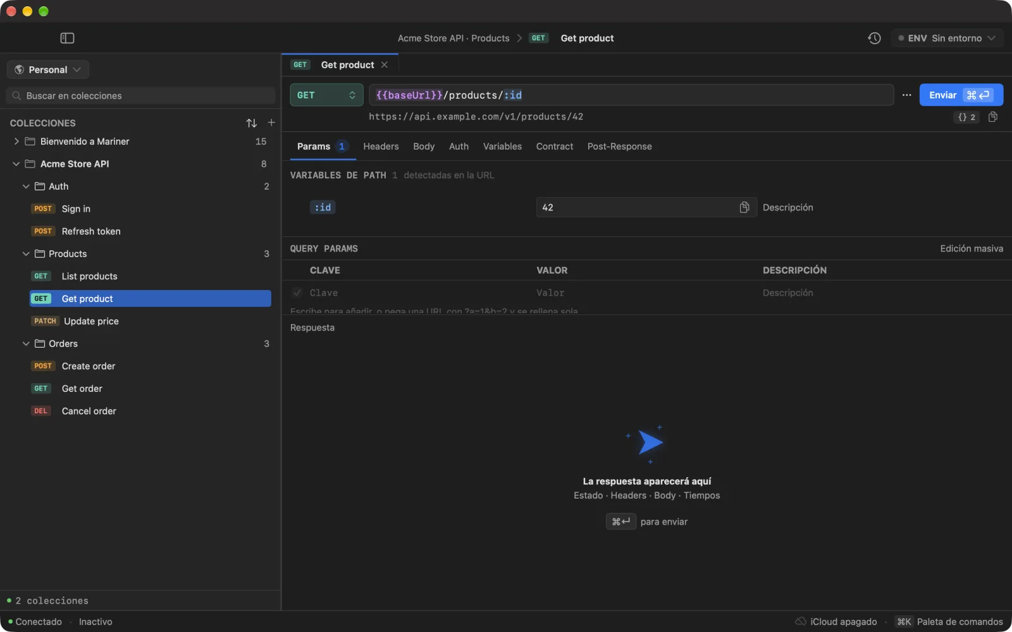
Task: Click the sort collections arrows icon
Action: click(251, 123)
